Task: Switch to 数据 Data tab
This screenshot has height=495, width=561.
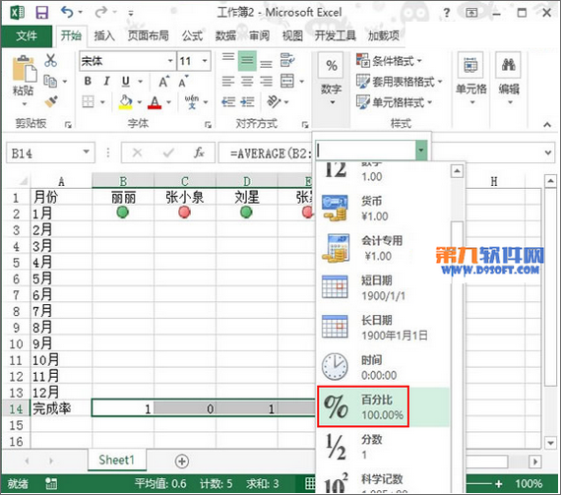Action: point(225,35)
